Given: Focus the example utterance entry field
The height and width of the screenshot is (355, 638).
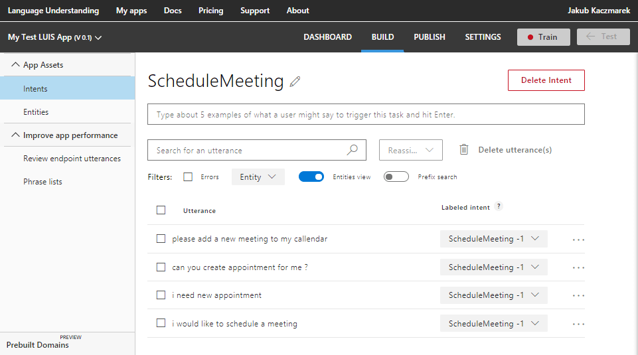Looking at the screenshot, I should [366, 114].
